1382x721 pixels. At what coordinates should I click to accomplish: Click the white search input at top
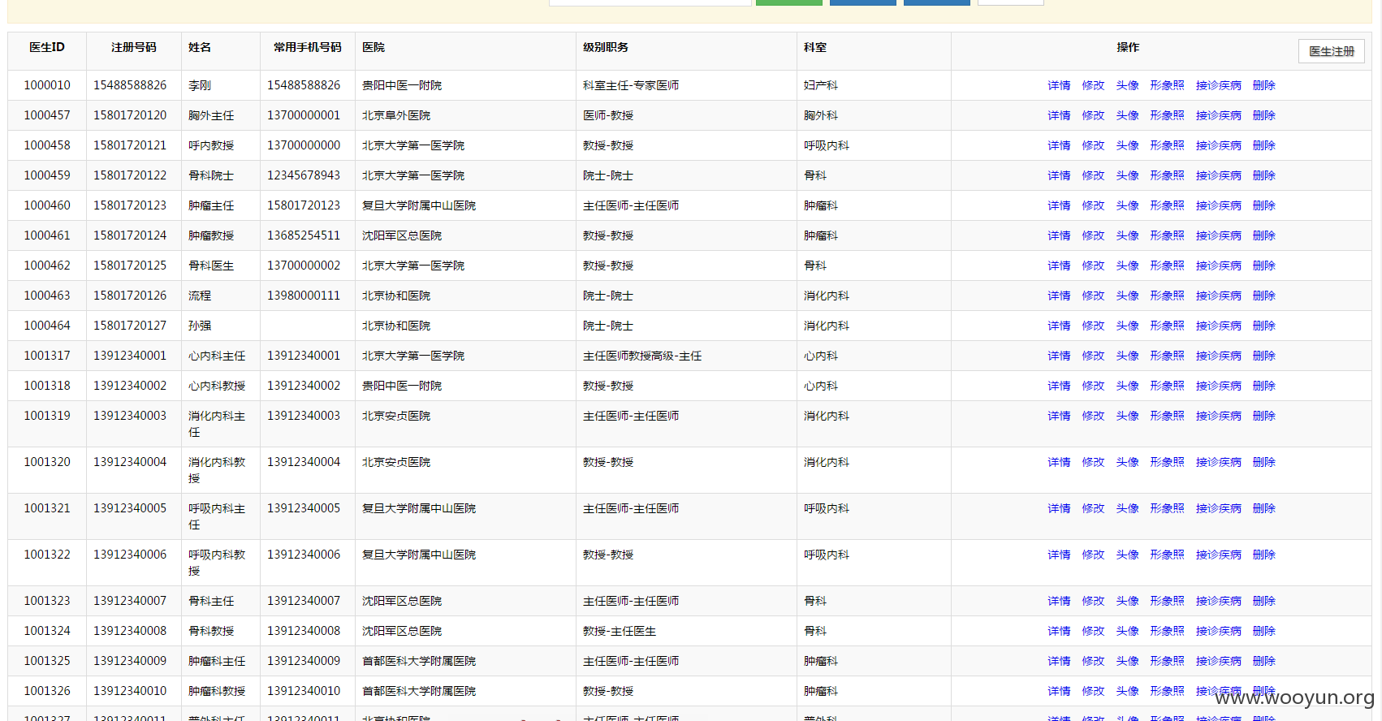tap(650, 2)
